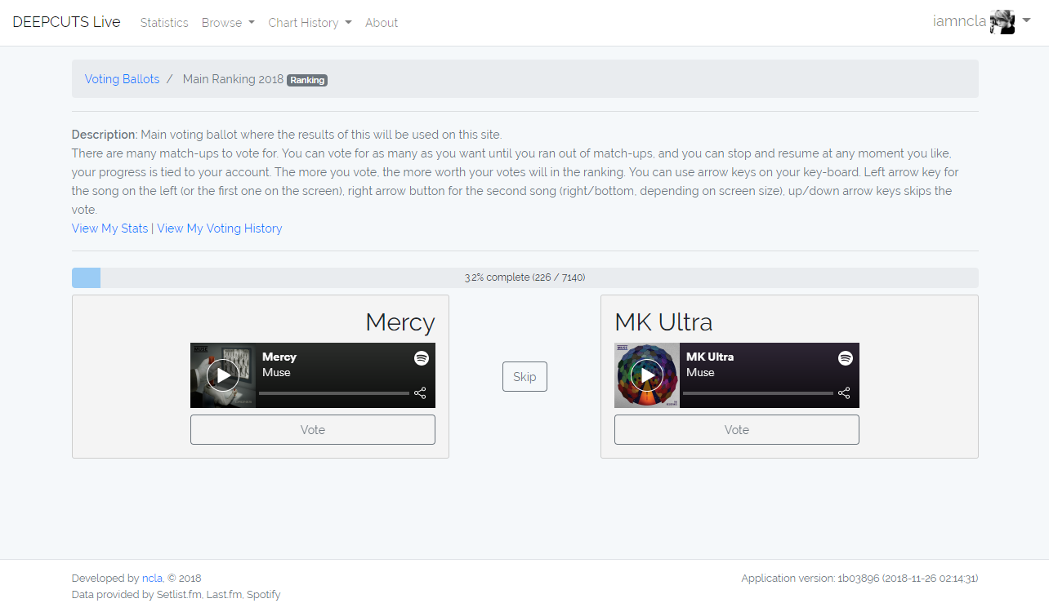Click the iamncla profile avatar

pyautogui.click(x=1002, y=22)
